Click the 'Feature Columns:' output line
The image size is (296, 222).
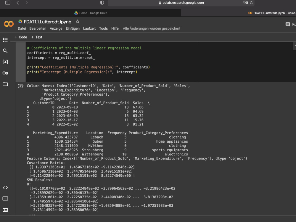[x=137, y=159]
